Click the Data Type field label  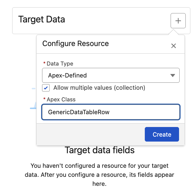pos(60,64)
